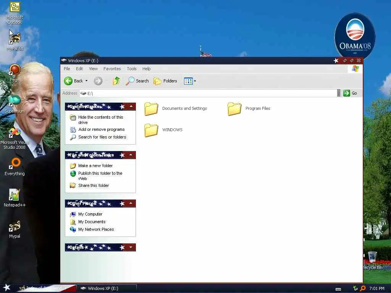The width and height of the screenshot is (391, 293).
Task: Click Hide the contents of this drive
Action: 100,120
